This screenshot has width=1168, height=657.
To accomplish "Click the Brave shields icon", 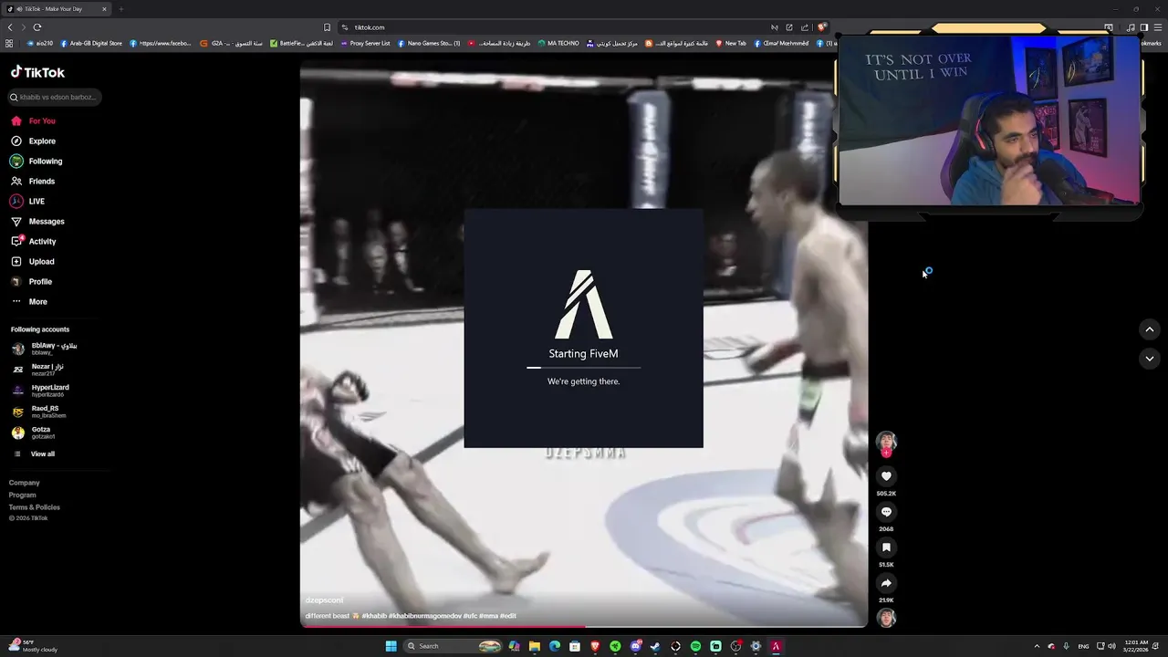I will [x=822, y=27].
